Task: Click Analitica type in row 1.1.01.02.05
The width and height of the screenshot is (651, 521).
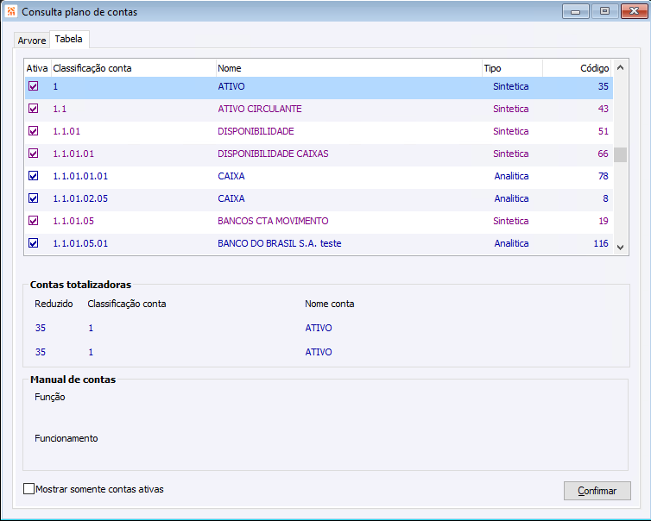Action: point(511,198)
